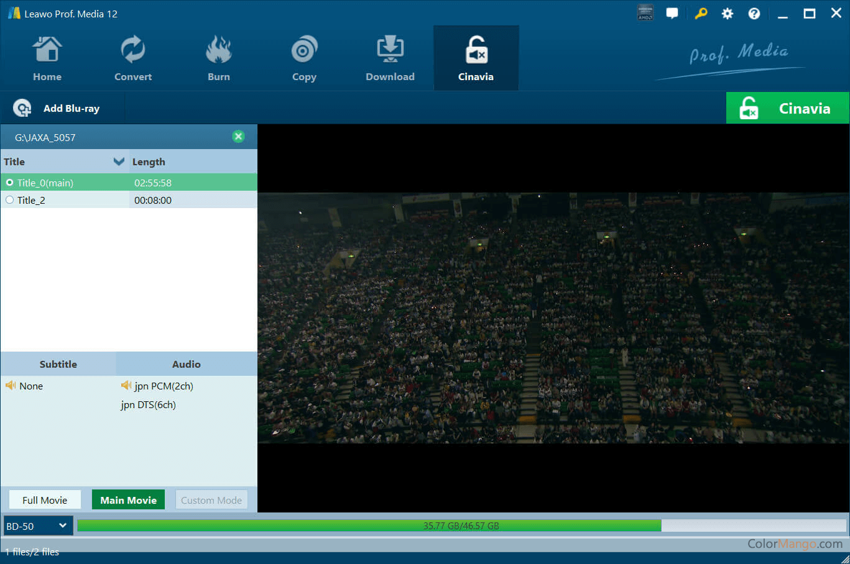Viewport: 850px width, 564px height.
Task: Click the Add Blu-ray disc icon
Action: pos(22,108)
